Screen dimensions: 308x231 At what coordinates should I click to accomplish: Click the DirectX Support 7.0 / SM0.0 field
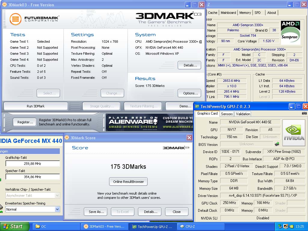click(292, 166)
